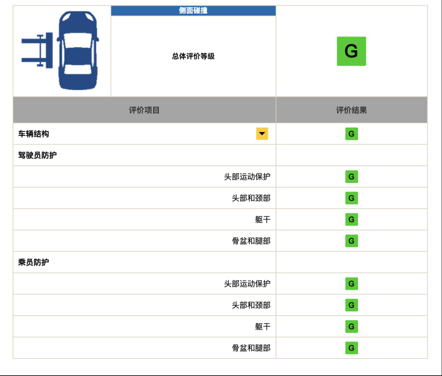Select the 侧面碰撞 blue header tab
This screenshot has height=376, width=442.
[193, 11]
